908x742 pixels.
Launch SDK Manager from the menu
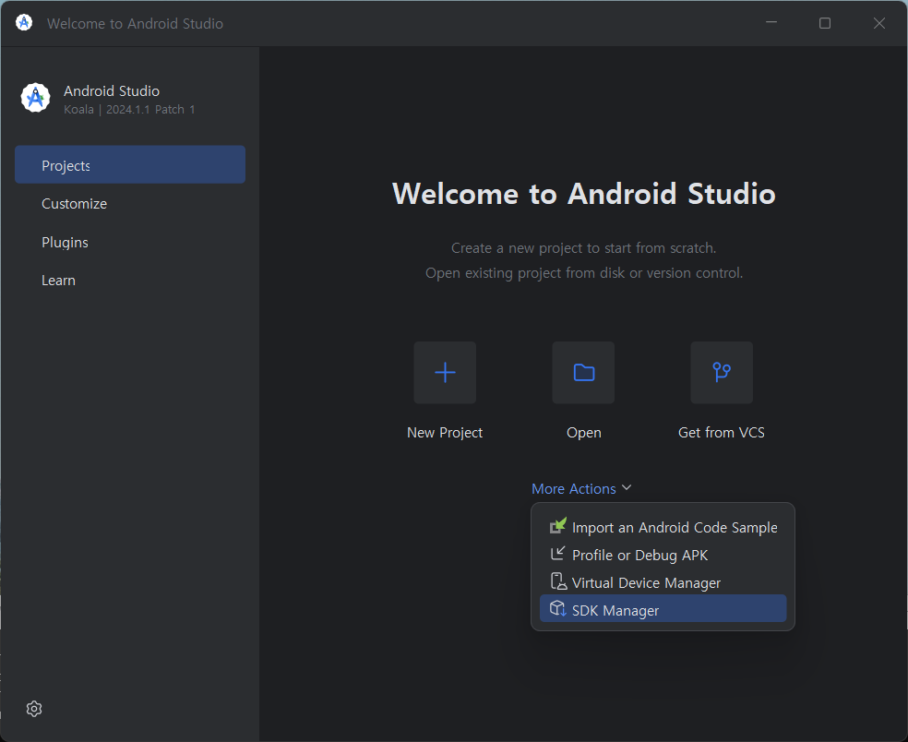(x=663, y=609)
